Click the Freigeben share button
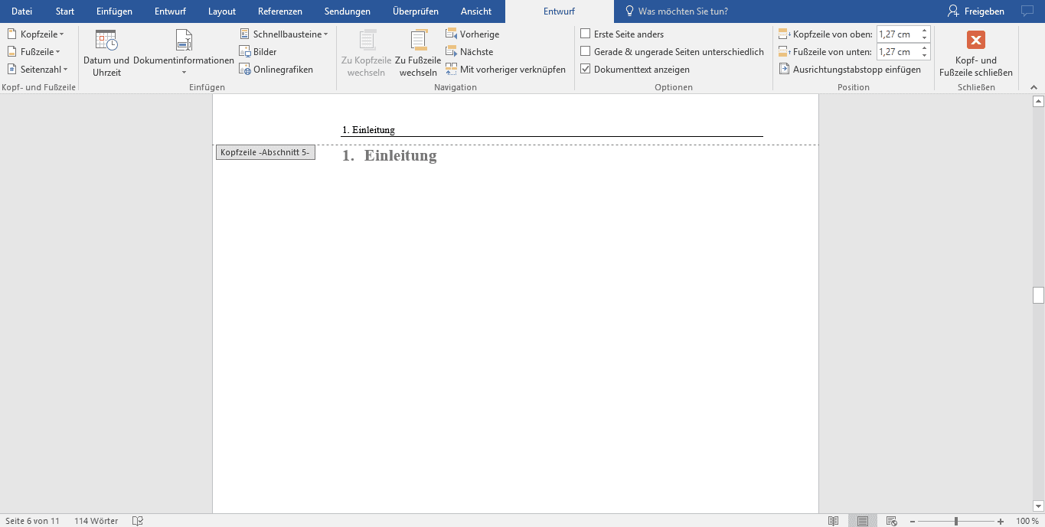The width and height of the screenshot is (1045, 527). pos(976,11)
